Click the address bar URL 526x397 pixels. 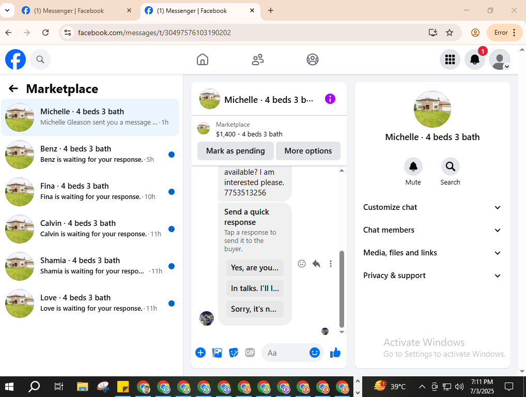(x=154, y=33)
